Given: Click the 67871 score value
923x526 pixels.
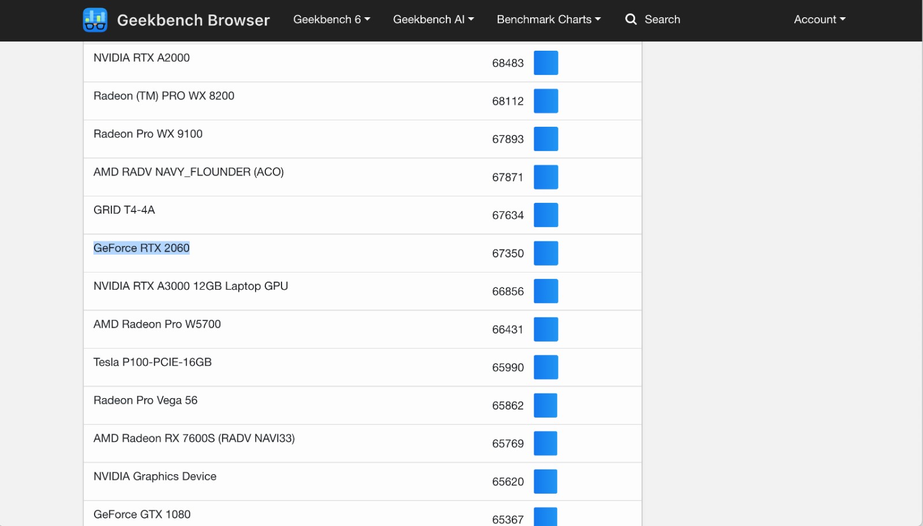Looking at the screenshot, I should tap(508, 177).
